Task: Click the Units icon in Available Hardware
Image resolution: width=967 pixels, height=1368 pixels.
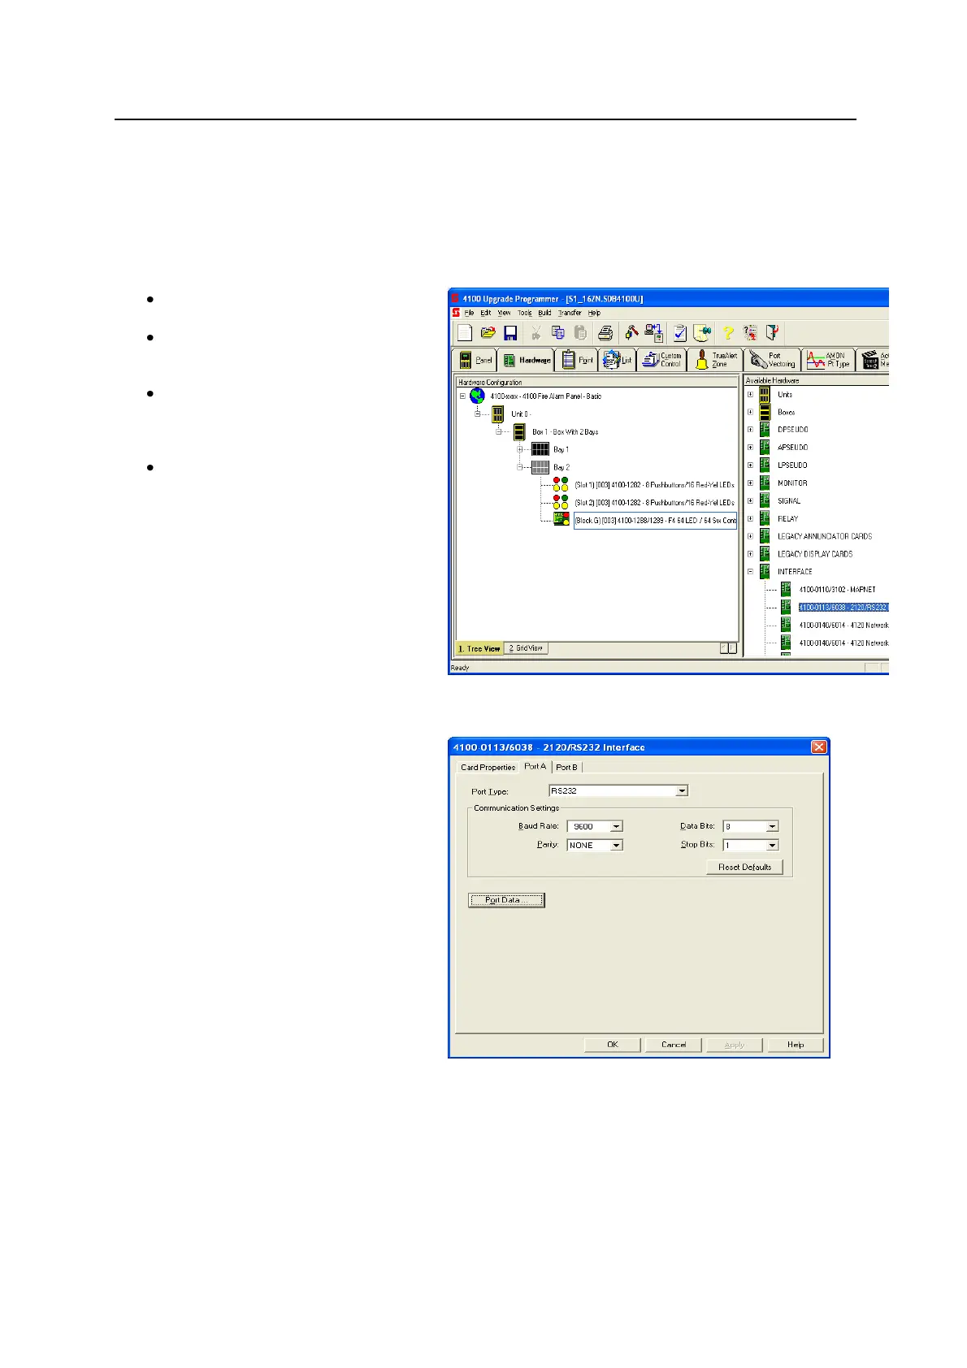Action: (x=765, y=395)
